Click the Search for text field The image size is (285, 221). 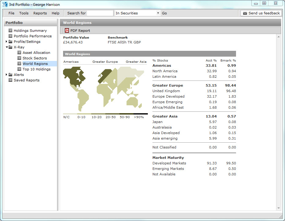coord(100,13)
